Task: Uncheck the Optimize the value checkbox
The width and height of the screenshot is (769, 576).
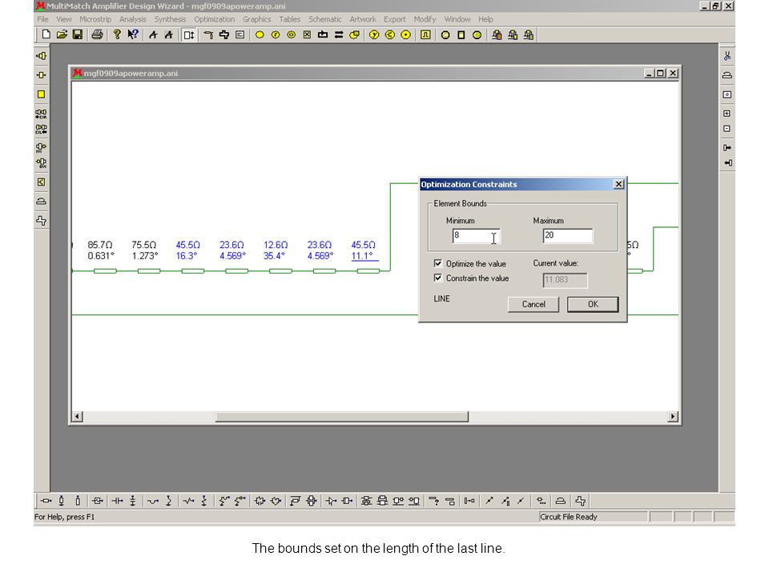Action: [438, 263]
